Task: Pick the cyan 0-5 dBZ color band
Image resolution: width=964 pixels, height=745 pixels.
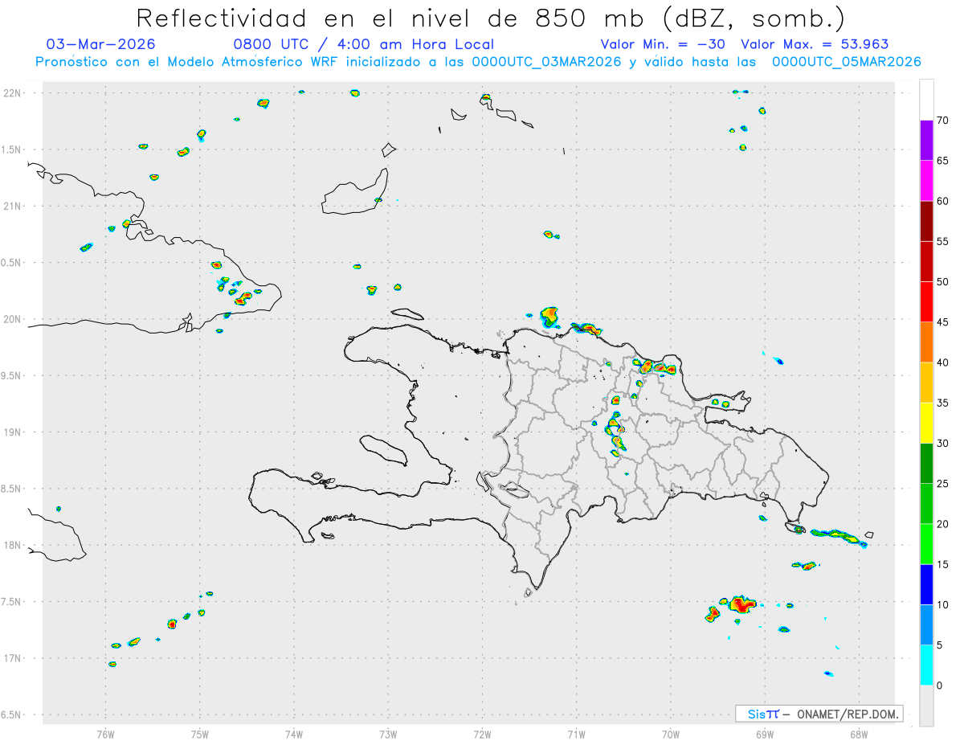Action: [x=926, y=665]
